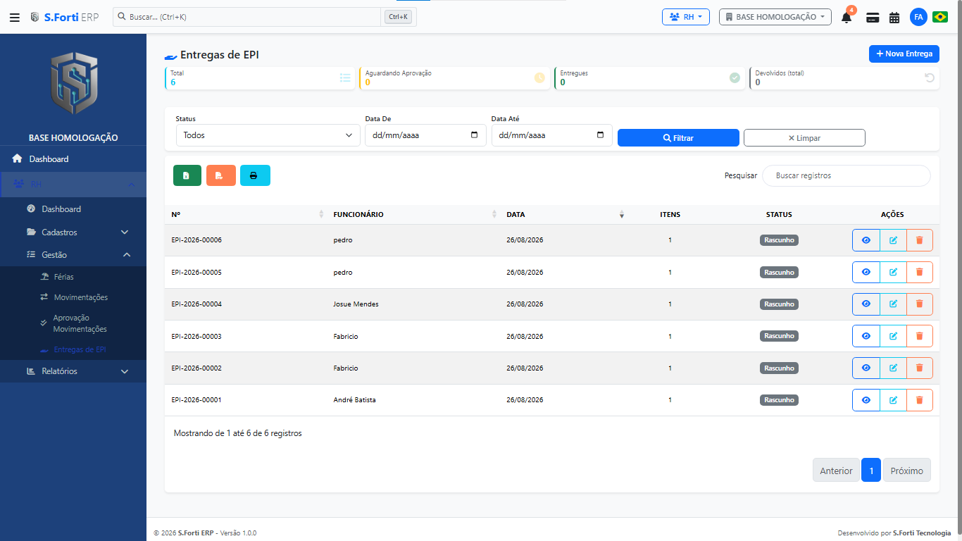Open Aprovação Movimentações menu item

coord(73,323)
